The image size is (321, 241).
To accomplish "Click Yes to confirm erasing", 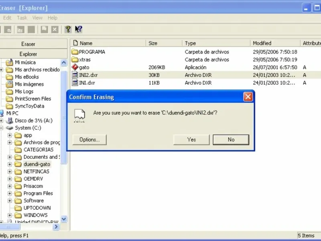I will click(x=191, y=139).
